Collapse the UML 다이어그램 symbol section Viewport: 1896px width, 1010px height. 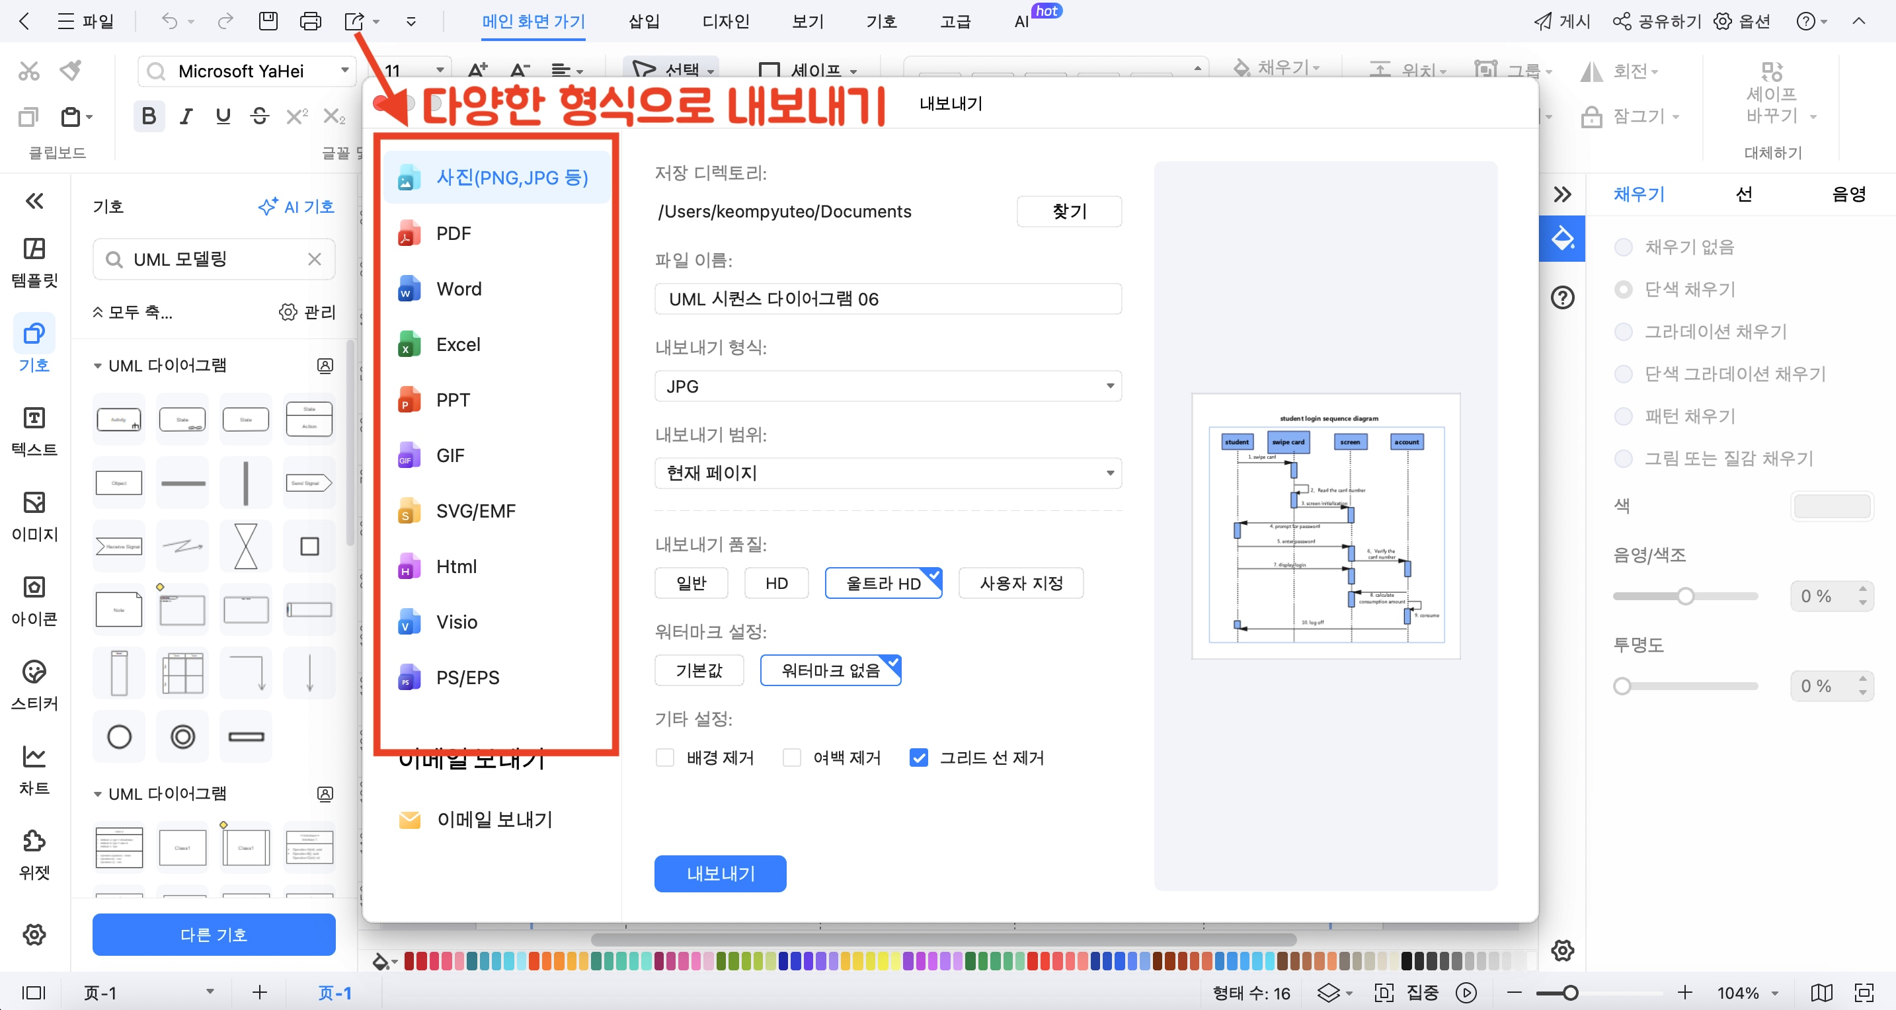point(99,364)
